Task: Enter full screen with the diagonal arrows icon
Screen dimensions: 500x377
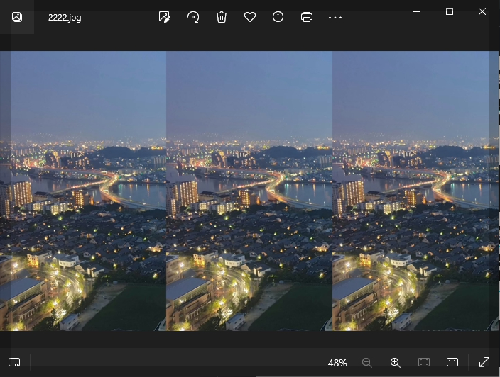Action: pyautogui.click(x=484, y=362)
